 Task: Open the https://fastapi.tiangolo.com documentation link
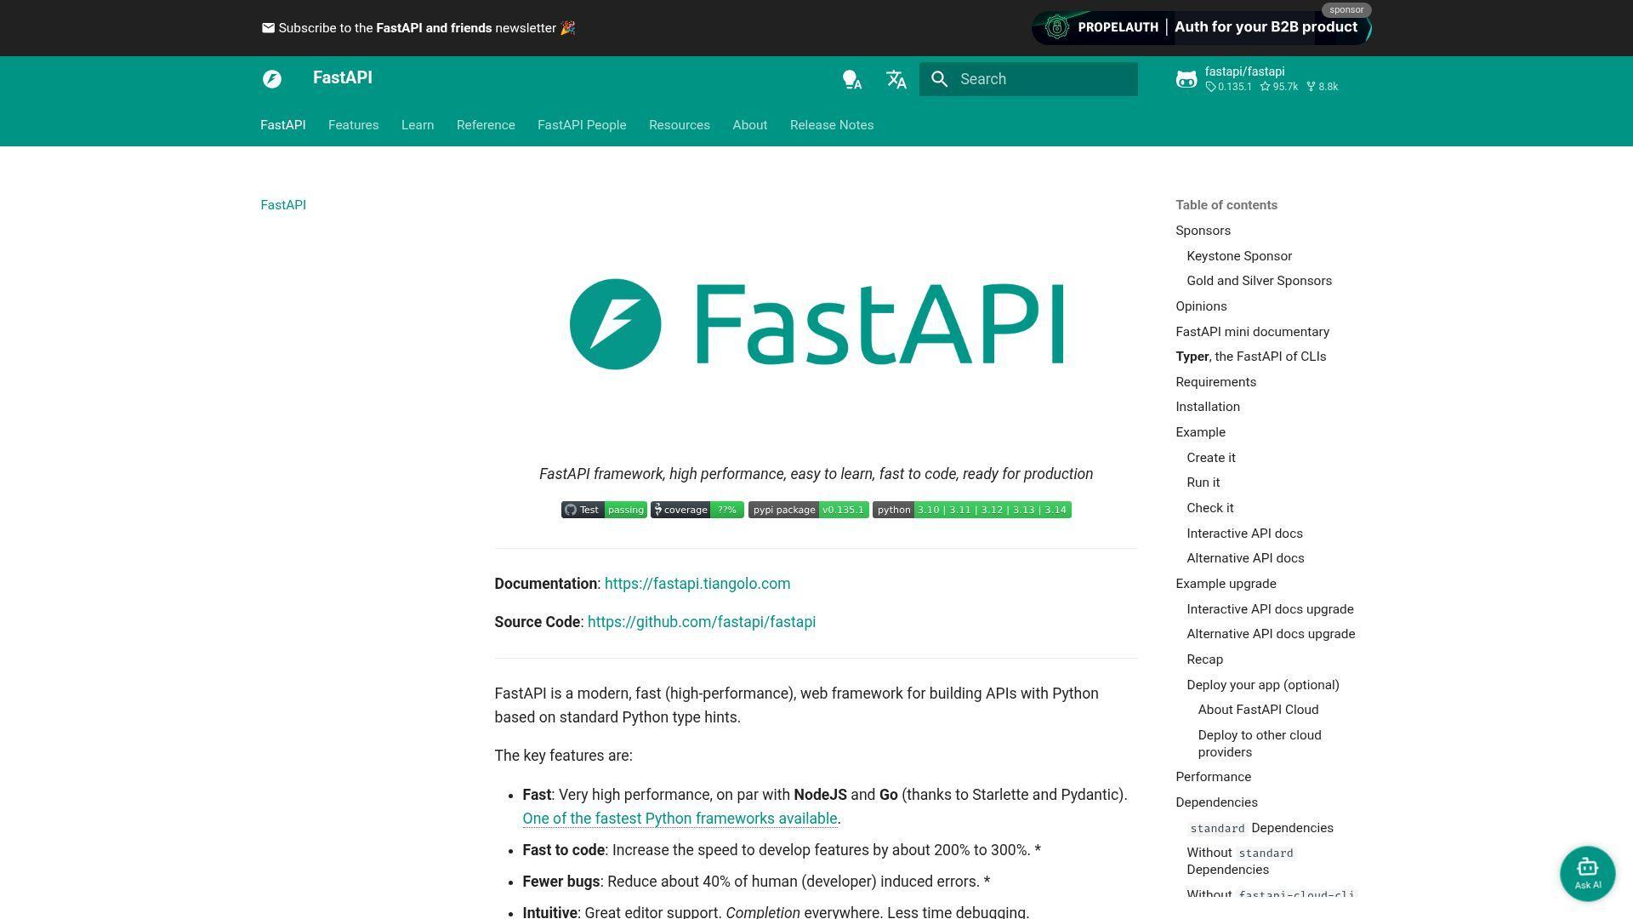pyautogui.click(x=697, y=584)
